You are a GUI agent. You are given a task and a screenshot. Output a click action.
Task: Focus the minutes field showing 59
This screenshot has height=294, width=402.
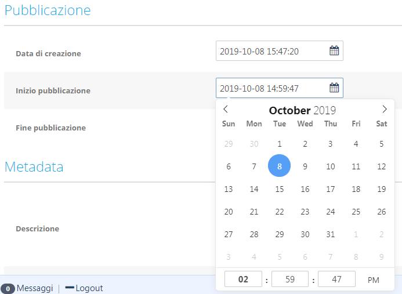coord(290,279)
